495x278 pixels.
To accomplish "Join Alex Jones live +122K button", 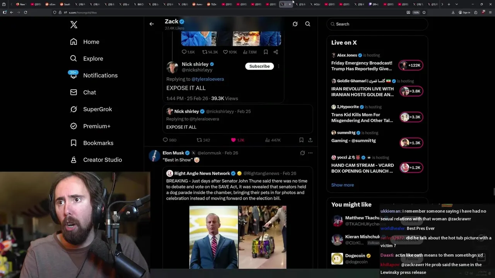I will point(411,65).
